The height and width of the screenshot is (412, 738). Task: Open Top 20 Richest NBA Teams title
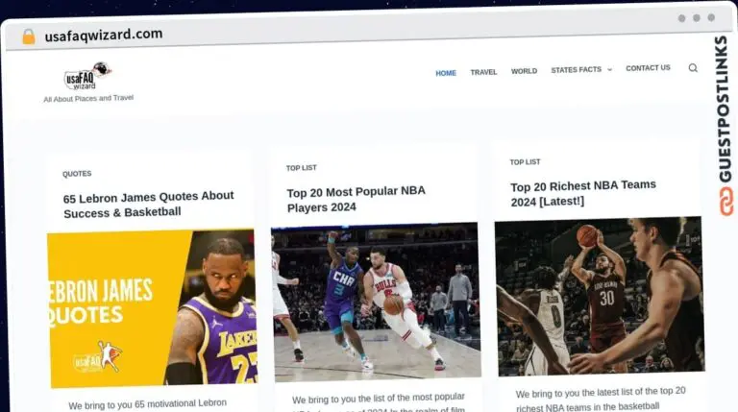(x=582, y=193)
